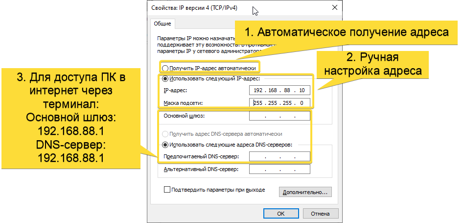This screenshot has height=223, width=465.
Task: Cancel with the Отмена button
Action: (320, 214)
